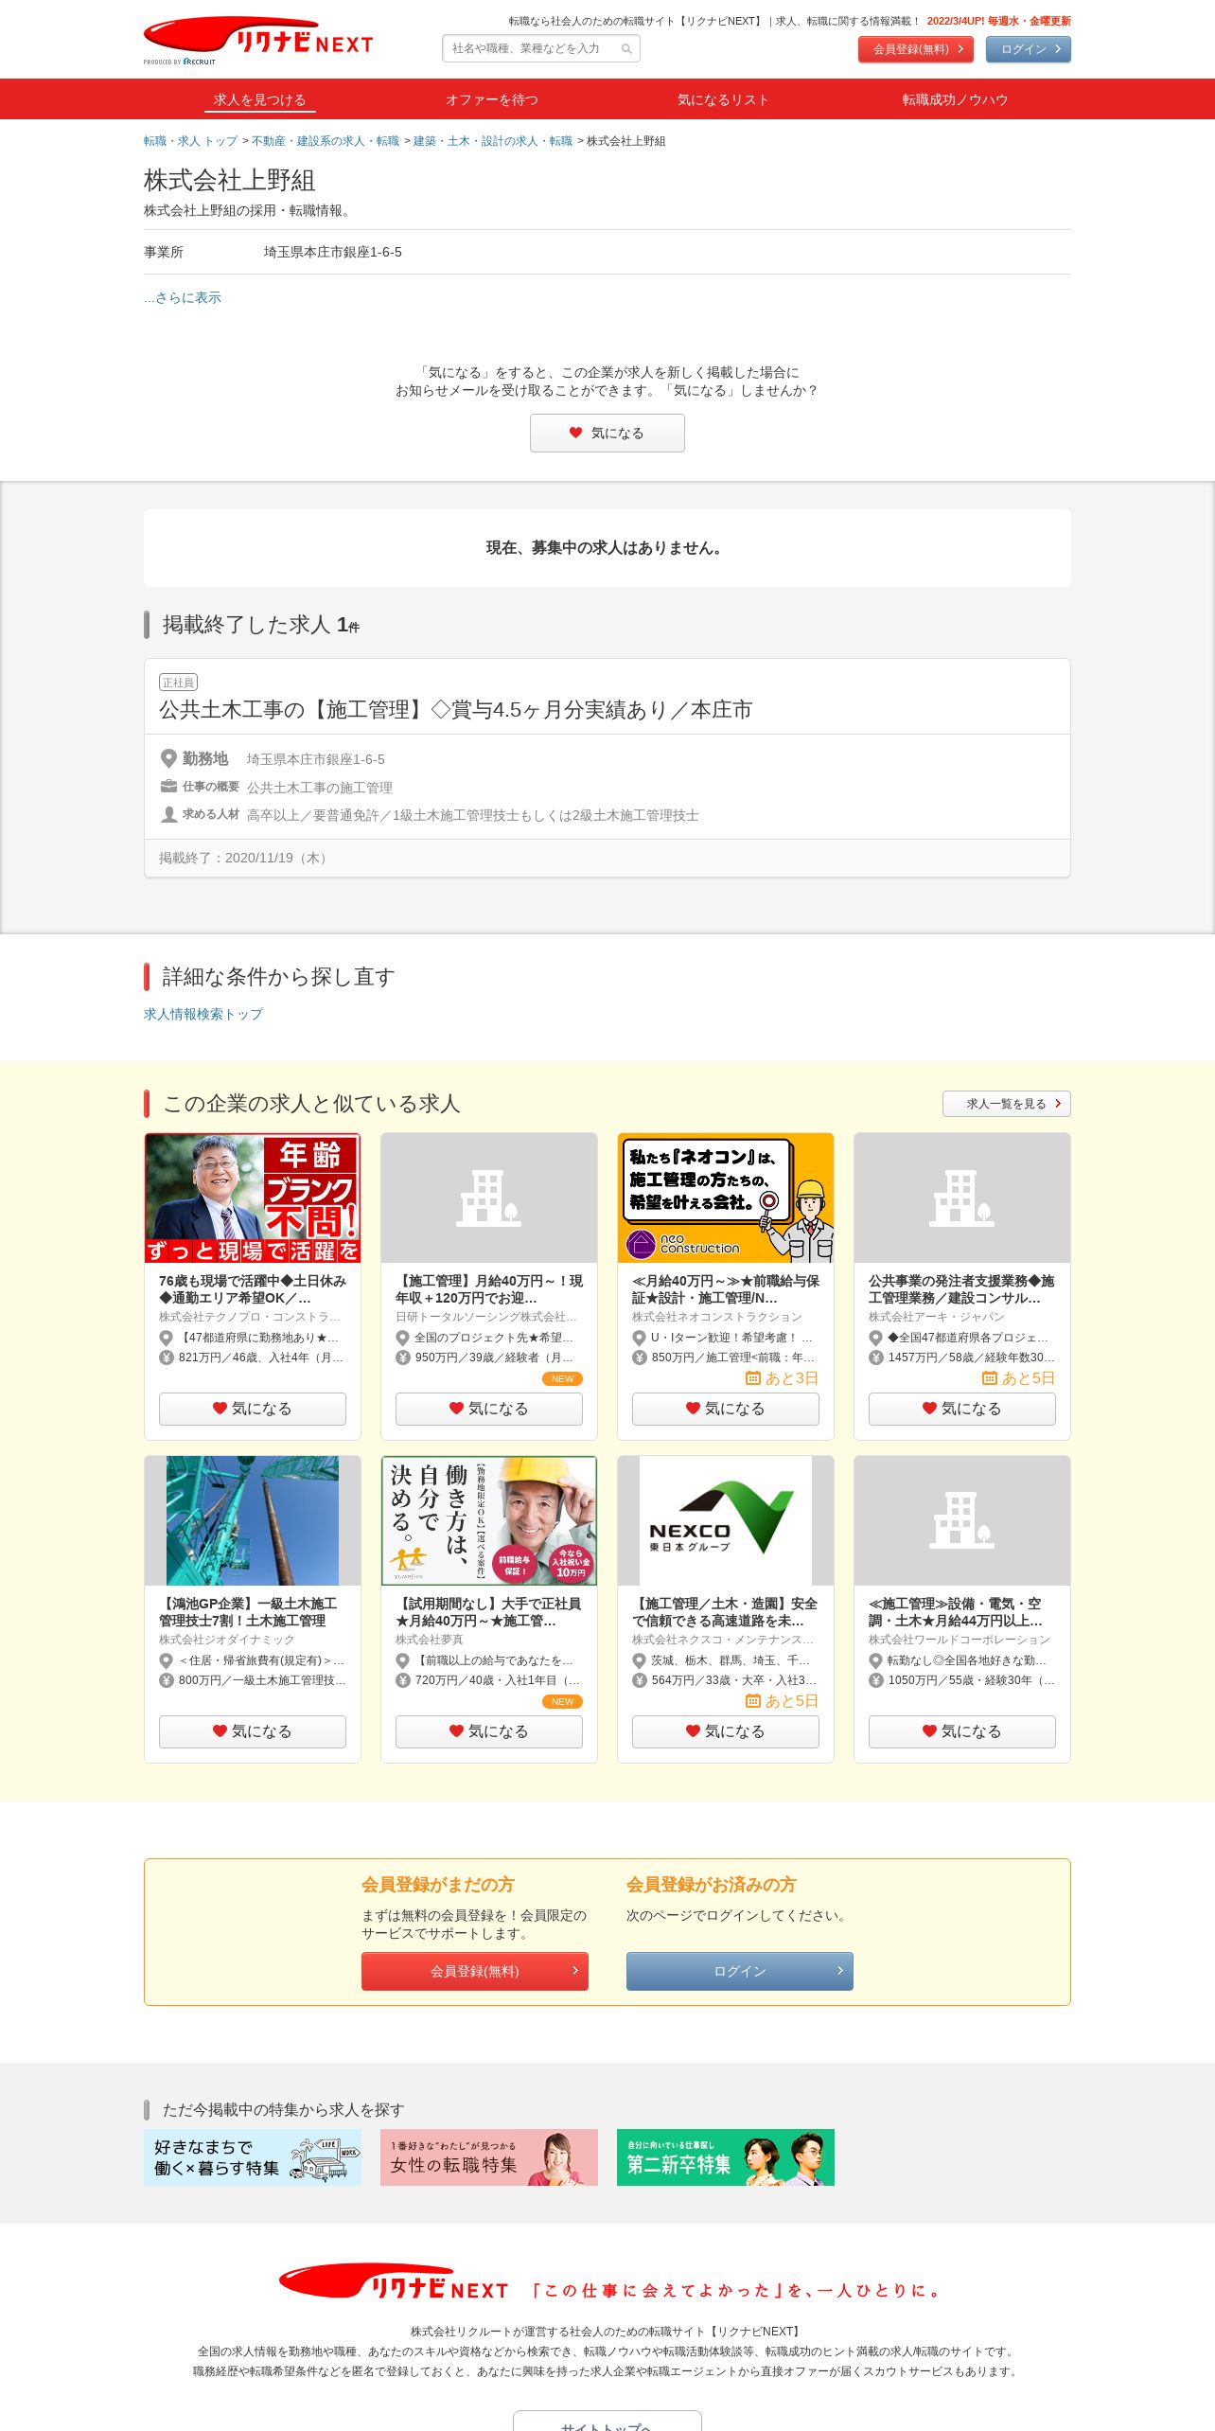Click NEW badge on 株式会社夢真 card
The height and width of the screenshot is (2431, 1215).
click(563, 1701)
